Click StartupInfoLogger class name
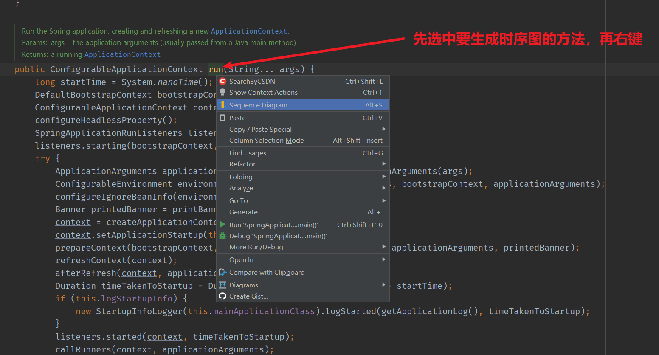 (x=139, y=311)
